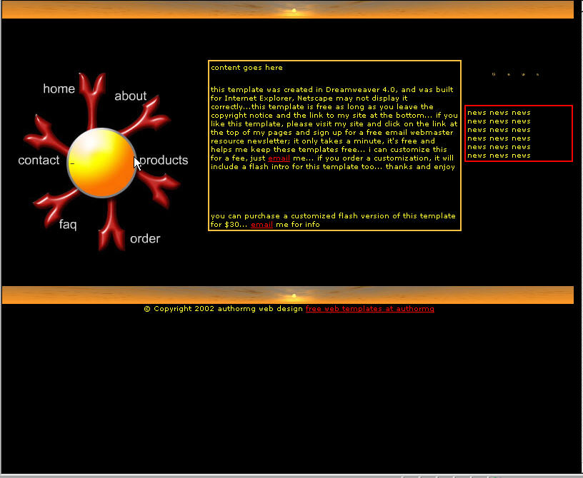Open the contact navigation item
Image resolution: width=583 pixels, height=478 pixels.
[x=39, y=160]
